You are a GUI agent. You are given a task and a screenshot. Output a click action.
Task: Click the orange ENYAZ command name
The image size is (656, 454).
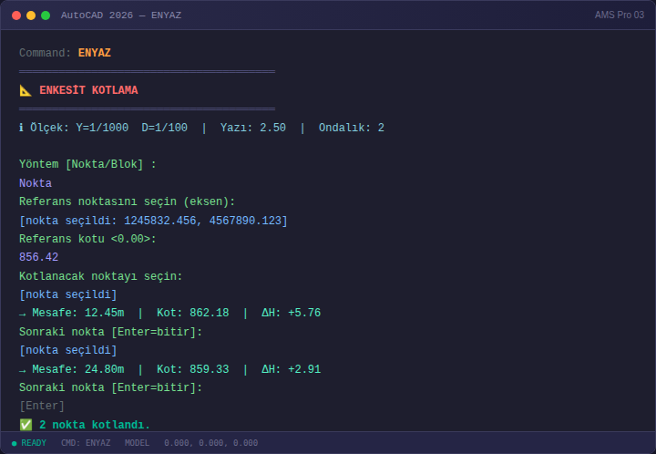tap(95, 53)
